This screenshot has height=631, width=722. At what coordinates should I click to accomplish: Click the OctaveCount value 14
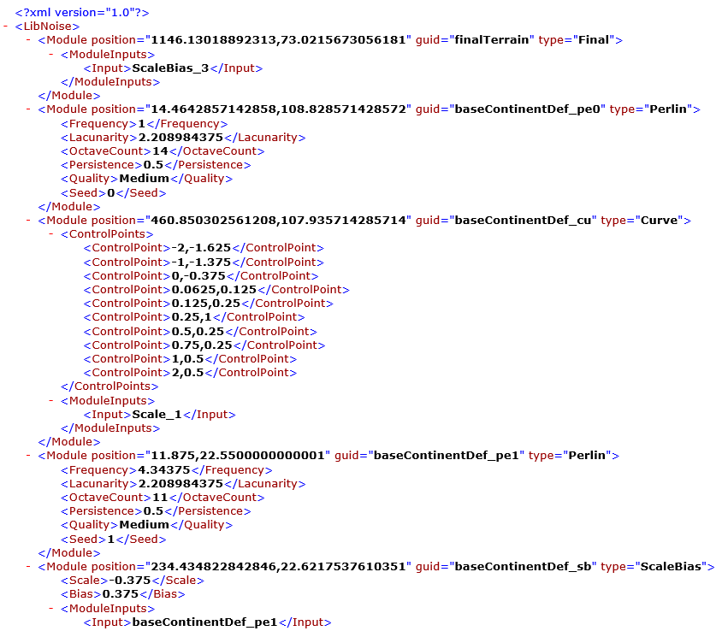(x=160, y=151)
